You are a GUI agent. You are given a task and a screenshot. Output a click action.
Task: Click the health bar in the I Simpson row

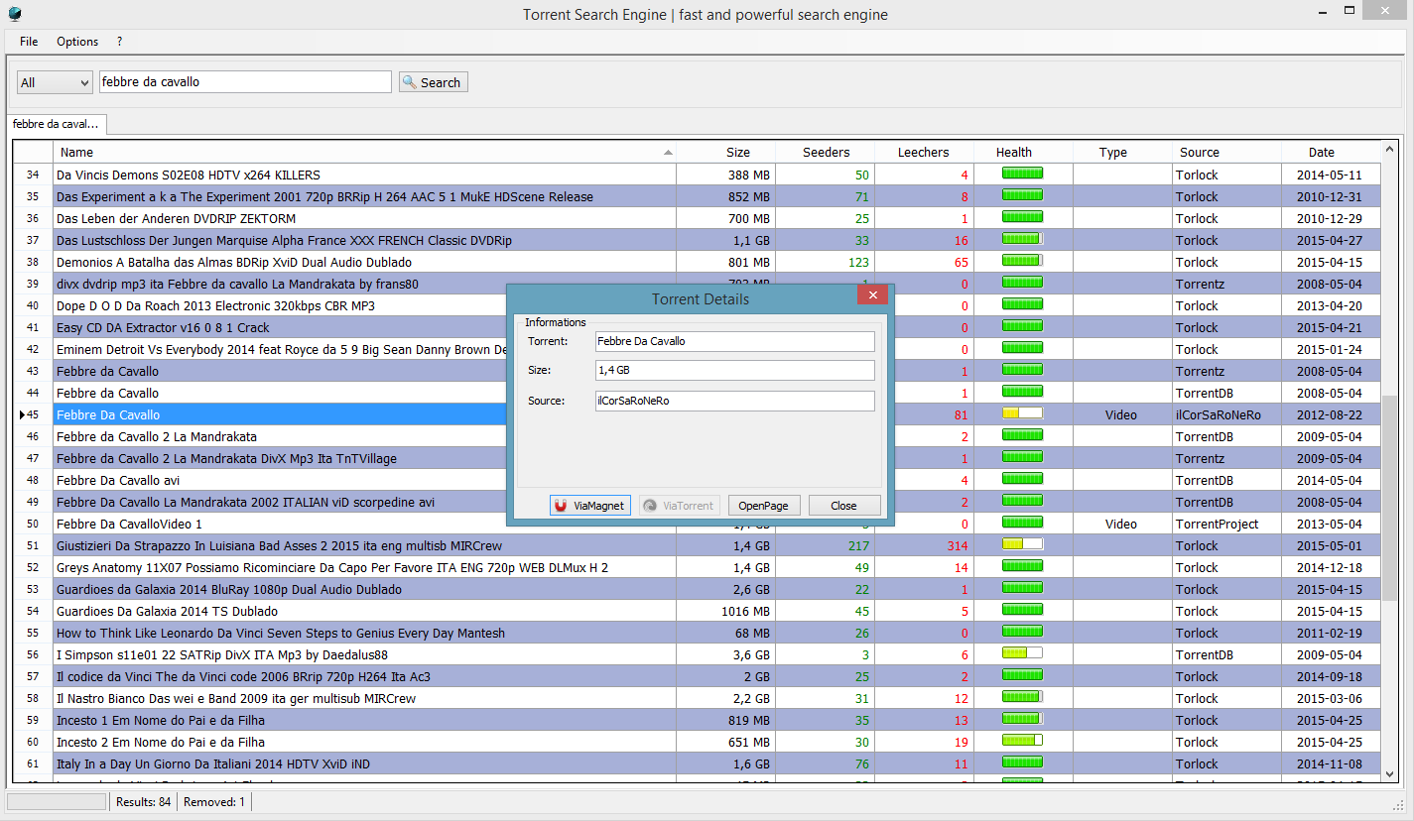point(1022,653)
